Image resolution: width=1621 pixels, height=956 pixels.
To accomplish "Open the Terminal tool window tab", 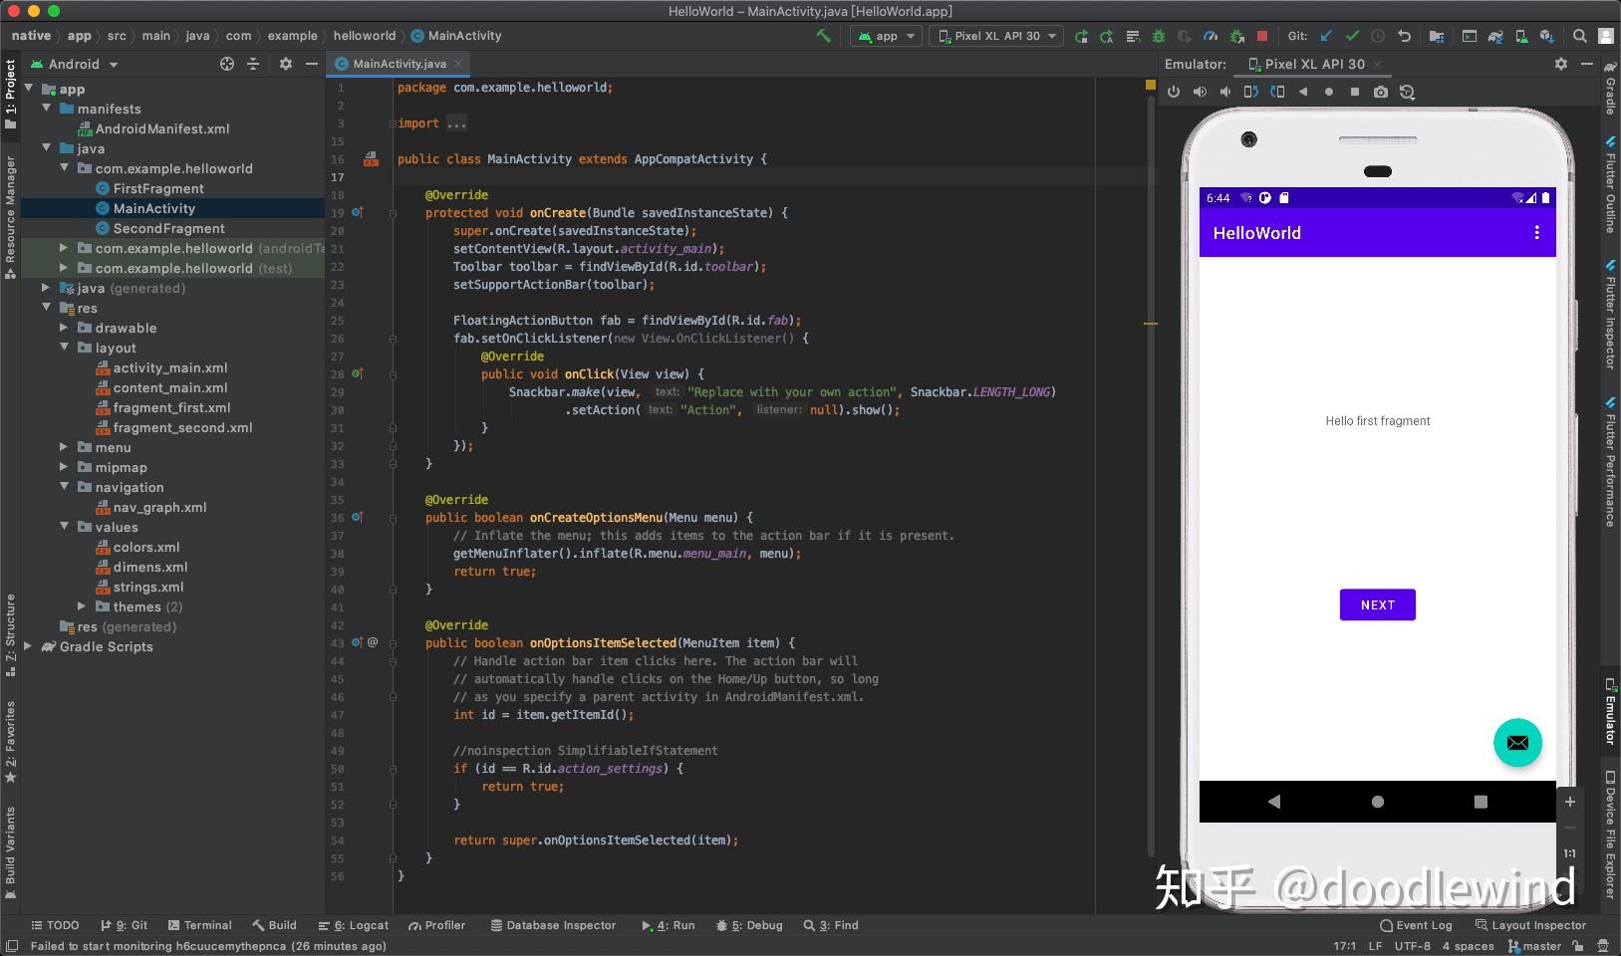I will tap(200, 925).
